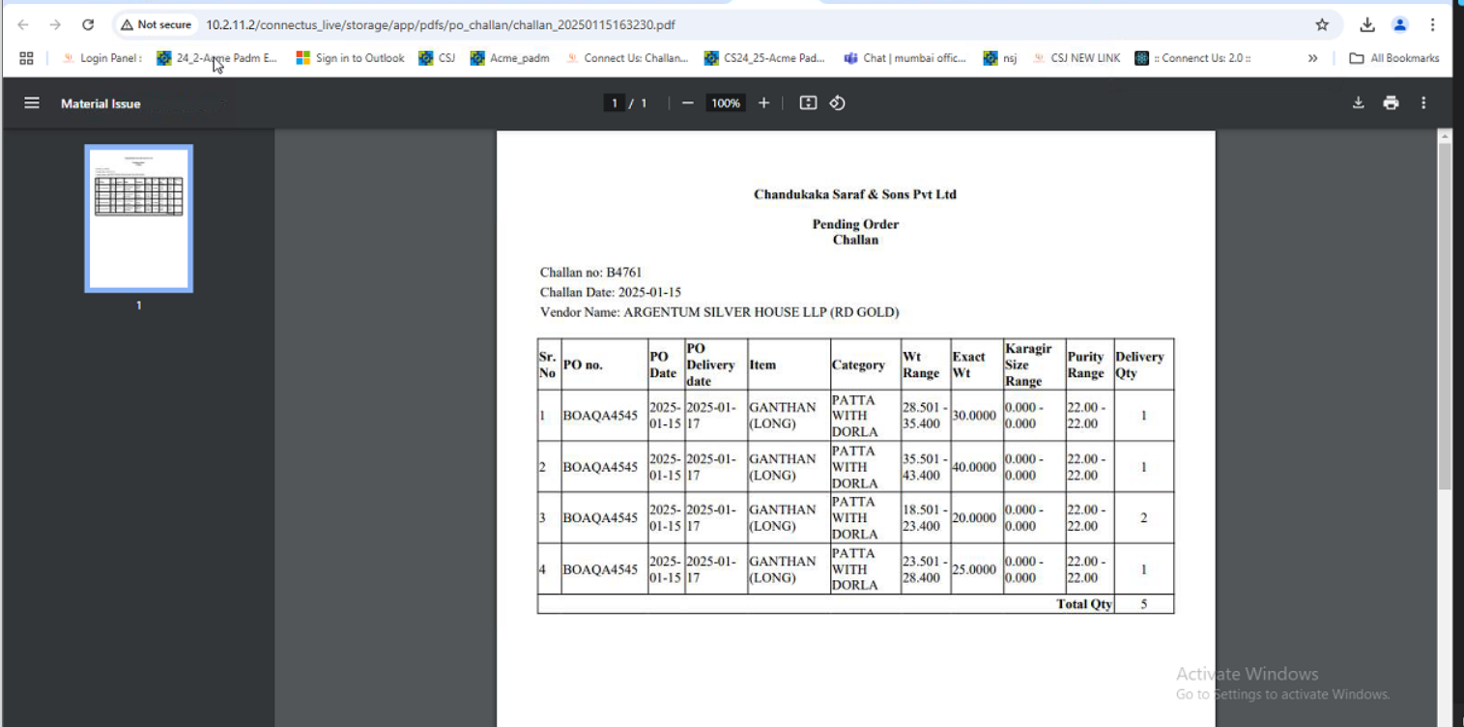Click the Challan no: B4761 text

(x=590, y=273)
